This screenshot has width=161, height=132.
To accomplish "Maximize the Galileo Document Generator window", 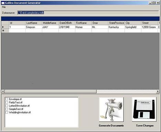I will click(154, 3).
